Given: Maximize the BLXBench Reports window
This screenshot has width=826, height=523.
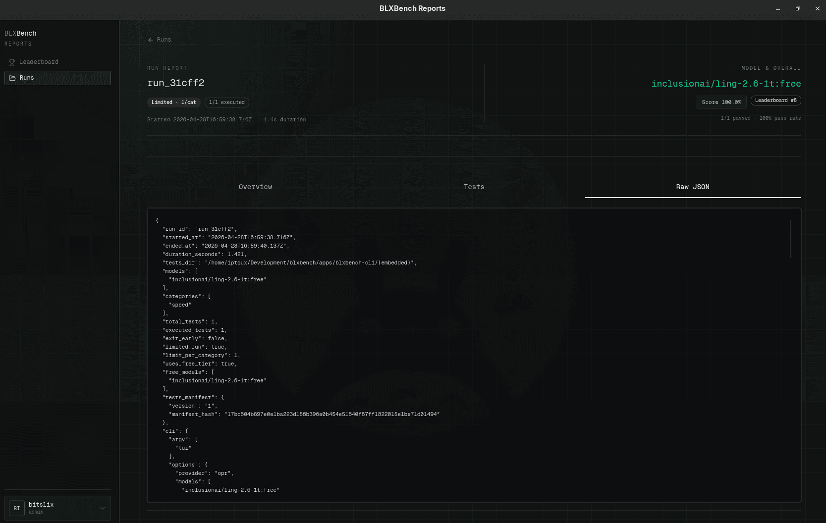Looking at the screenshot, I should click(x=797, y=9).
